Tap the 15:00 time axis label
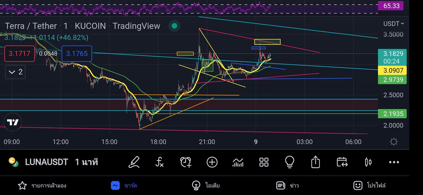 tap(109, 141)
